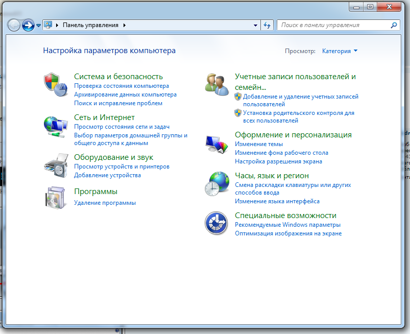
Task: Open Сеть и Интернет category
Action: coord(104,117)
